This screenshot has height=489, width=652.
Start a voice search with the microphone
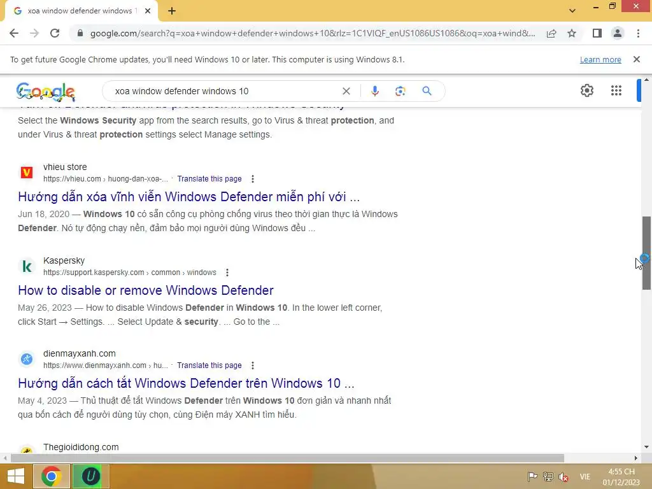tap(374, 91)
